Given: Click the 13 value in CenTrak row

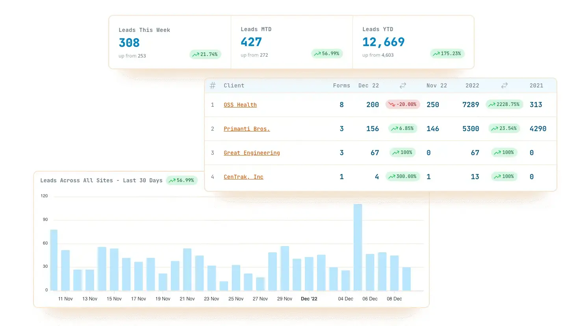Looking at the screenshot, I should point(475,177).
